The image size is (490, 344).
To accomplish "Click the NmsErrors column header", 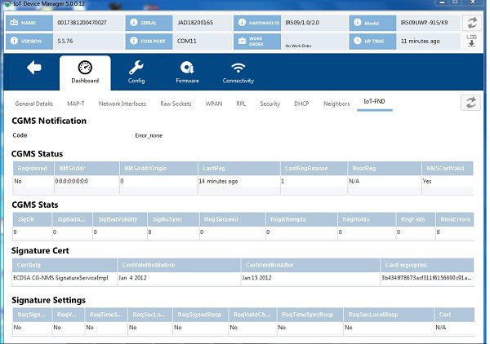I will (x=455, y=219).
